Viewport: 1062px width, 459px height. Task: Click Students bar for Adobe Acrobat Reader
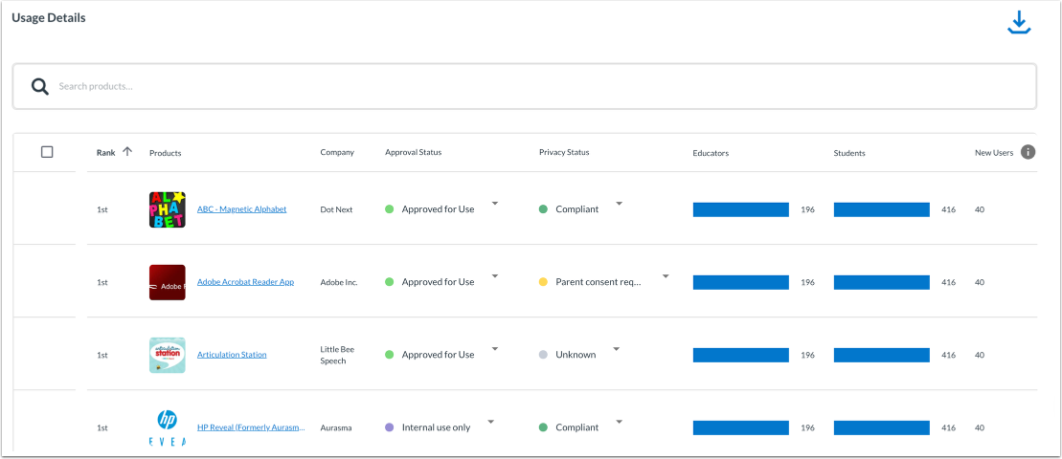(882, 282)
